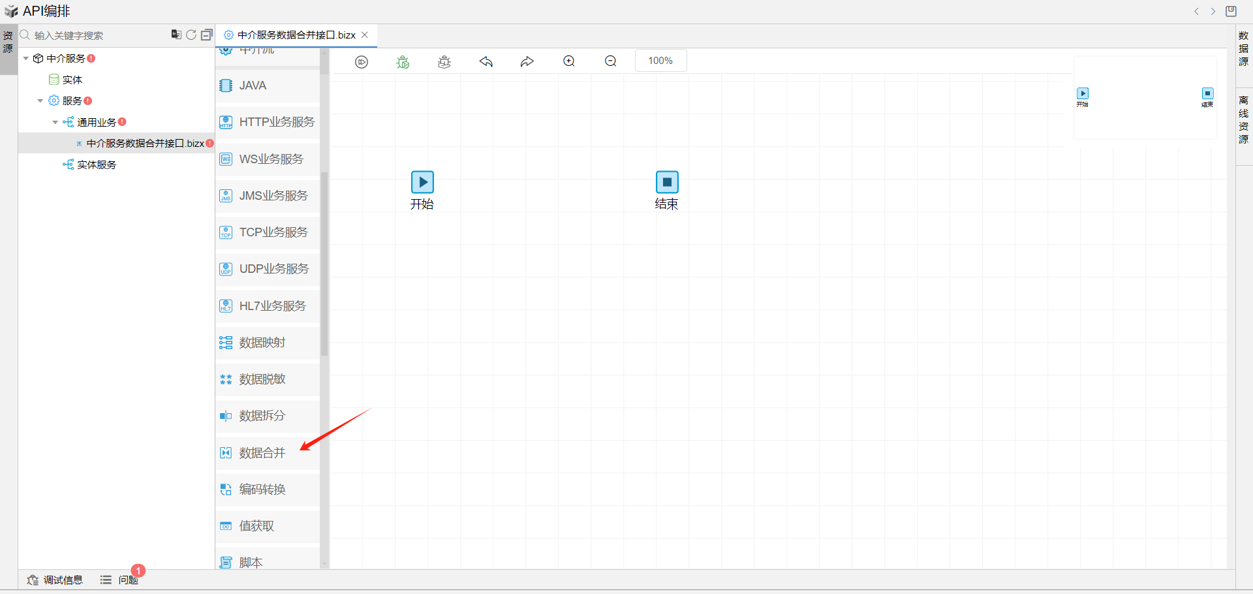The width and height of the screenshot is (1253, 594).
Task: Click the undo arrow icon
Action: pos(486,61)
